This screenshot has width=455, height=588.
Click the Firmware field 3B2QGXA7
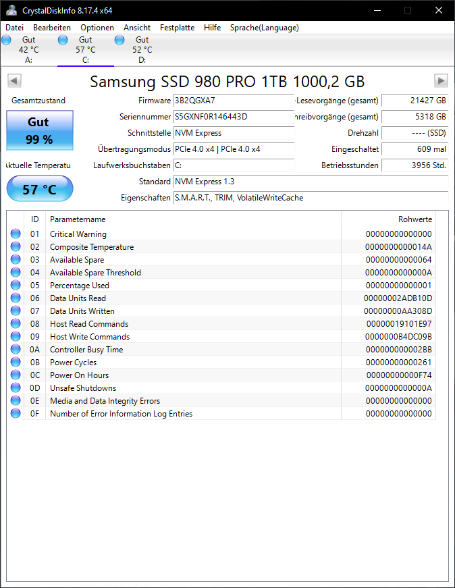point(234,101)
